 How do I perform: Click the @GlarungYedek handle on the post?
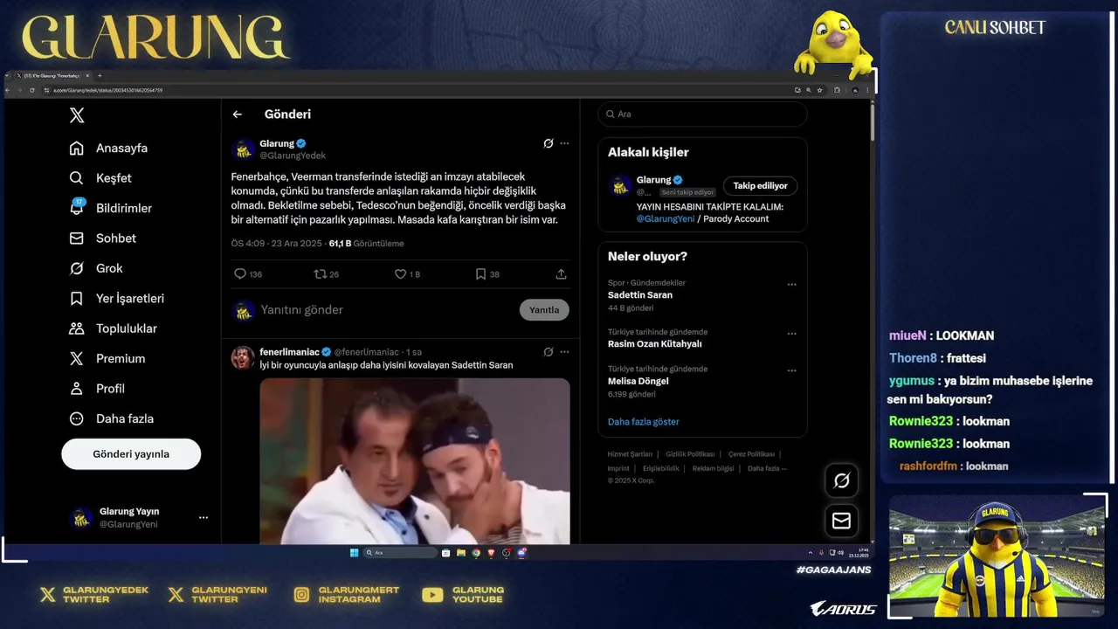pyautogui.click(x=293, y=156)
